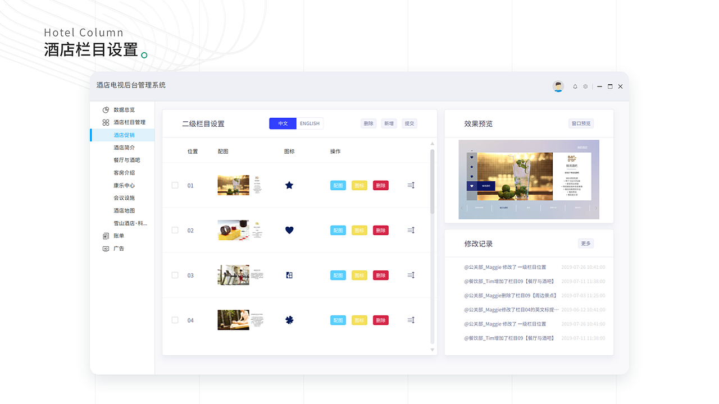Enable the checkbox beside row 02
The width and height of the screenshot is (719, 404).
coord(175,230)
